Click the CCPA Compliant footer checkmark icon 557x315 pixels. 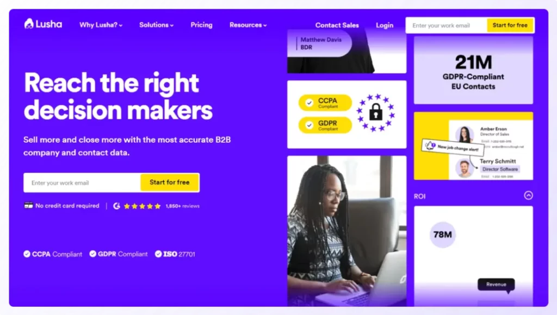pos(27,254)
